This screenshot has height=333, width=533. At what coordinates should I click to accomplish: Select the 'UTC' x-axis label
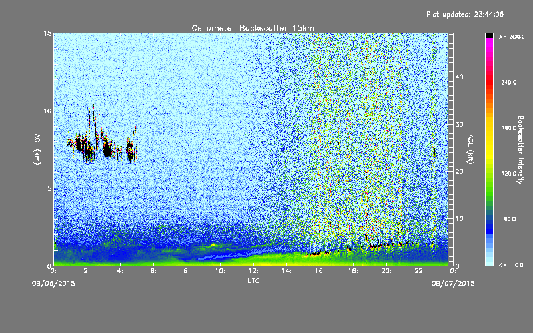(253, 280)
